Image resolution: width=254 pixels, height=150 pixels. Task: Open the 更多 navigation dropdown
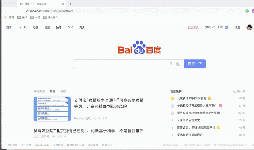82,27
